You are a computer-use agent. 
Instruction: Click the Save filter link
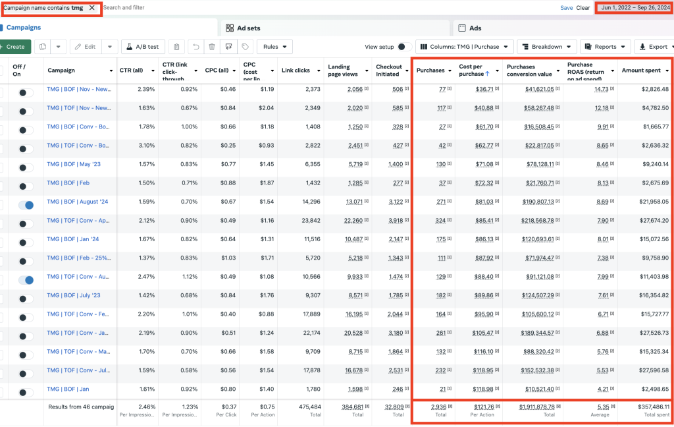pos(566,8)
